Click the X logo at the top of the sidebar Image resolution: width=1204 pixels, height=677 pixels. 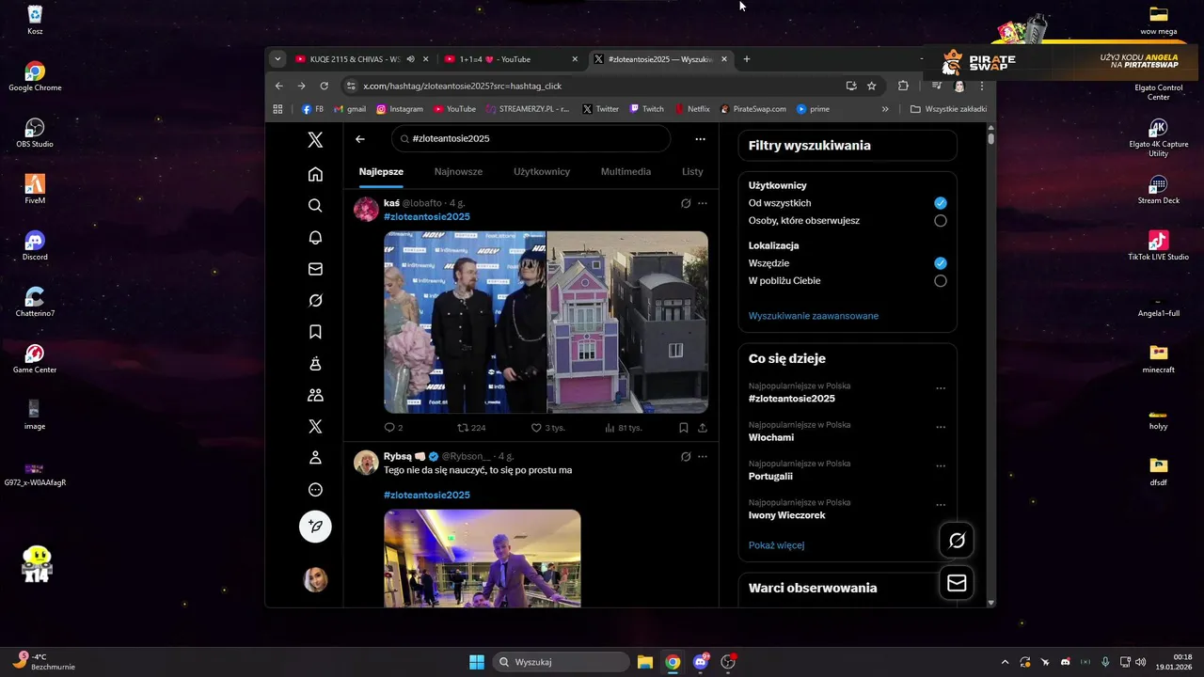(315, 140)
